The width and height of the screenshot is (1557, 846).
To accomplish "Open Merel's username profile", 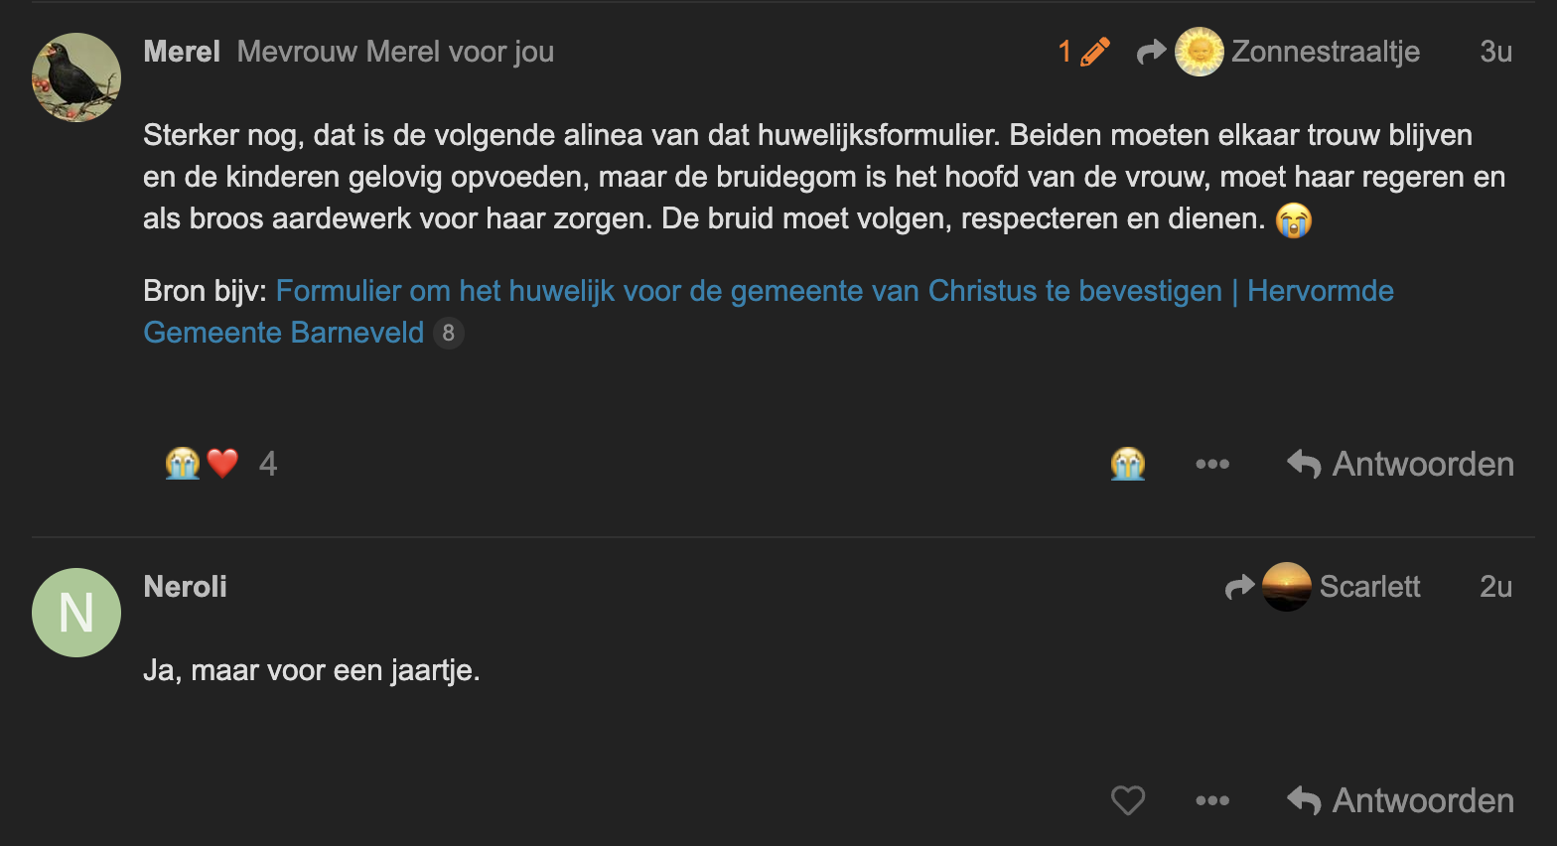I will pos(182,52).
